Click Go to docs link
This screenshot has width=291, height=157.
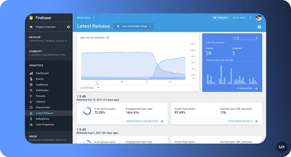[x=239, y=18]
